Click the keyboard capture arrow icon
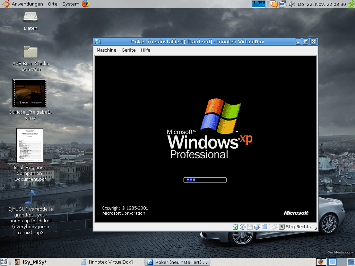 [282, 227]
